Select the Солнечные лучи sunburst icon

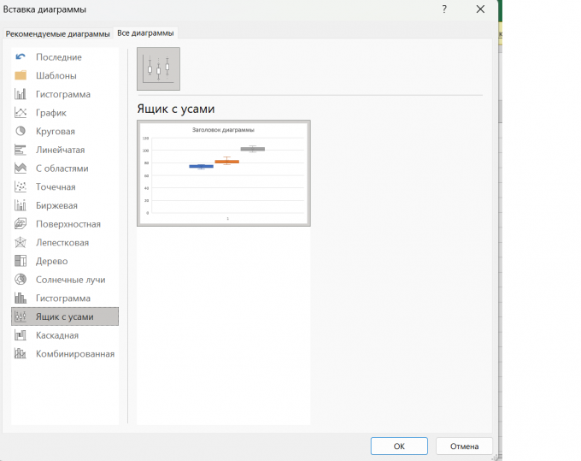21,280
